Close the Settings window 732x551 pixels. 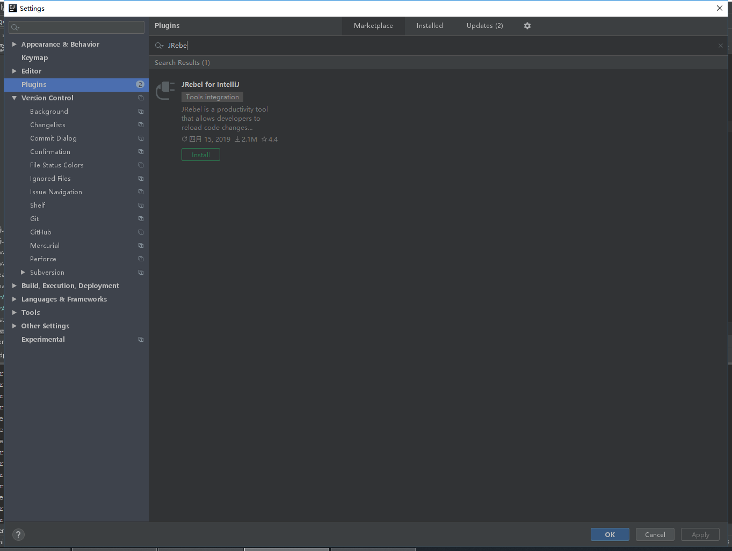(720, 8)
